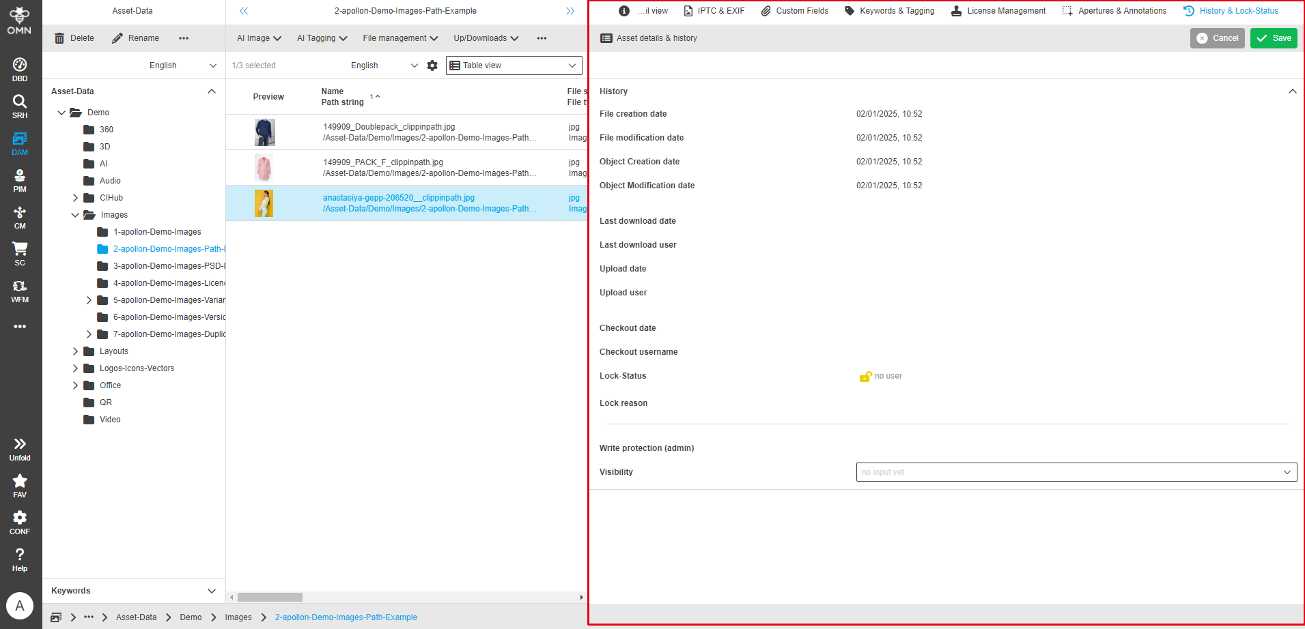Delete the selected folder

pos(74,38)
